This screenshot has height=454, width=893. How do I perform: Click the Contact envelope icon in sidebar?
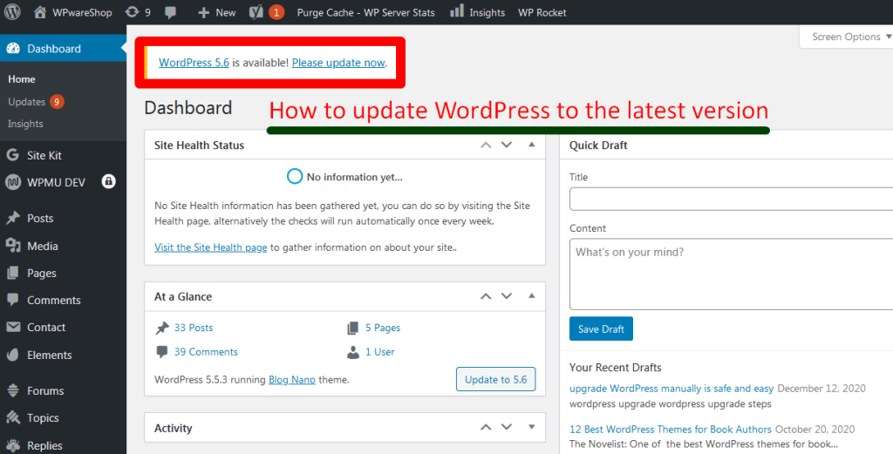click(x=13, y=327)
